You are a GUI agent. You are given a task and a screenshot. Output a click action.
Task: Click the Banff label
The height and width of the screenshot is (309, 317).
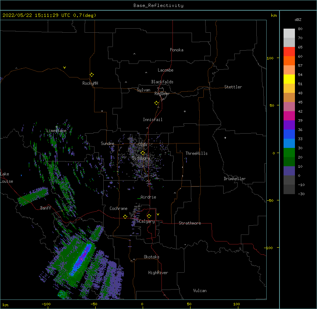pos(46,208)
